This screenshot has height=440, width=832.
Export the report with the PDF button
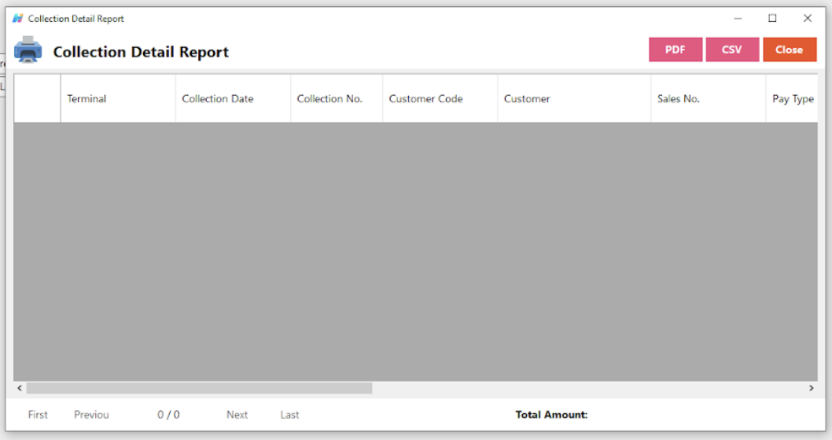point(676,49)
